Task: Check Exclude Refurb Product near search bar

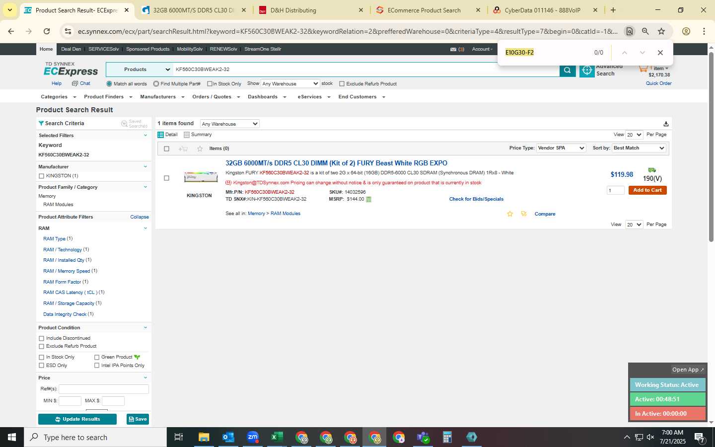Action: click(x=342, y=84)
